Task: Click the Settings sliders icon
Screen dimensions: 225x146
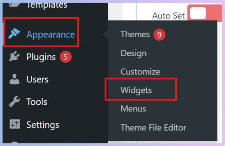Action: [x=15, y=125]
